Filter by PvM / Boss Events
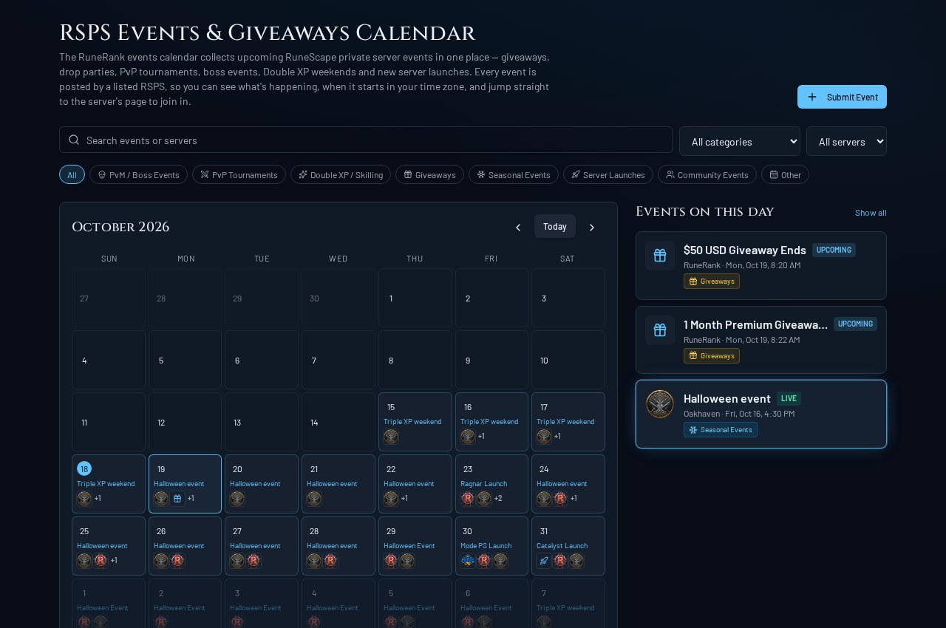Viewport: 946px width, 628px height. (138, 174)
